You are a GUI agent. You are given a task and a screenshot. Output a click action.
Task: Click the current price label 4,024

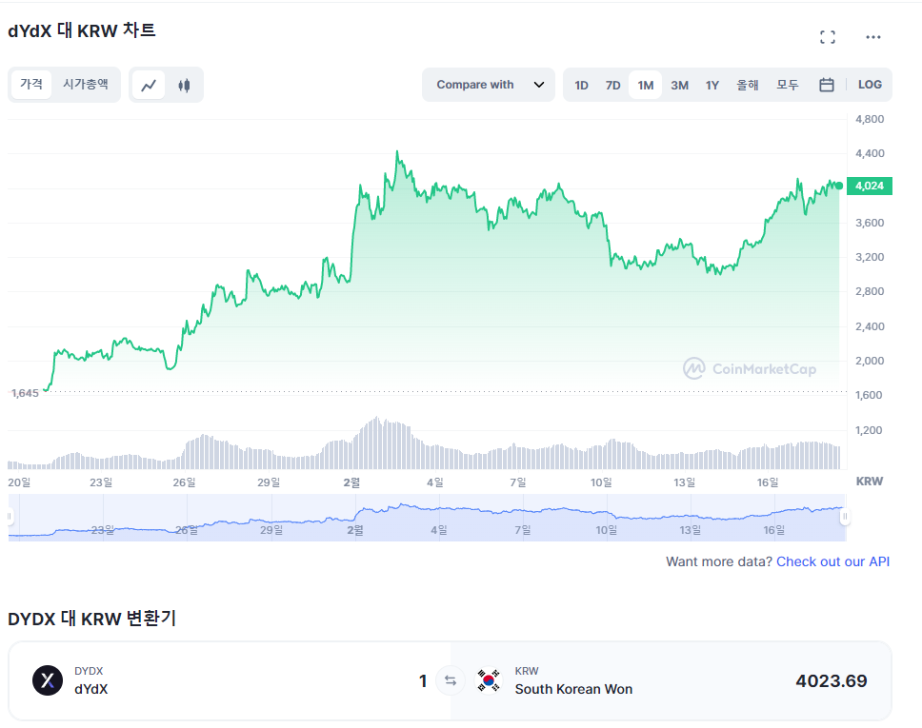(869, 186)
